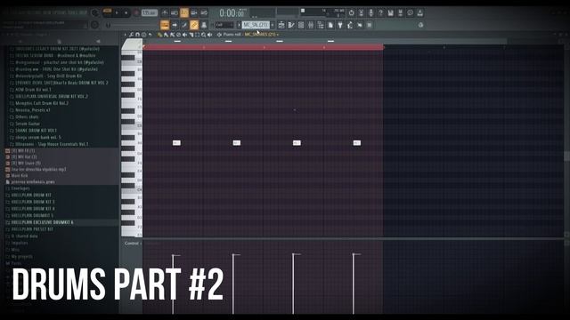
Task: Click the Play button in transport
Action: (117, 12)
